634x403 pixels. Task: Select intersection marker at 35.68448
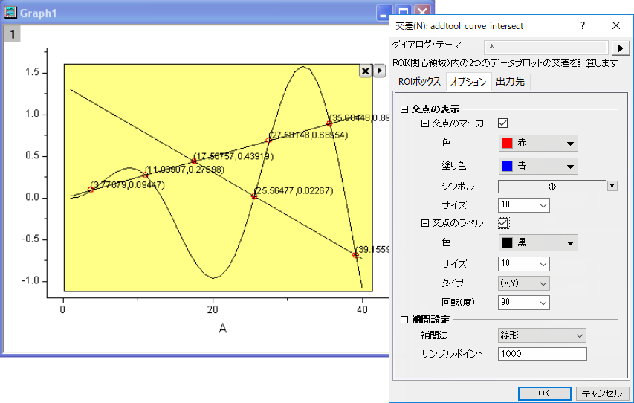click(329, 123)
